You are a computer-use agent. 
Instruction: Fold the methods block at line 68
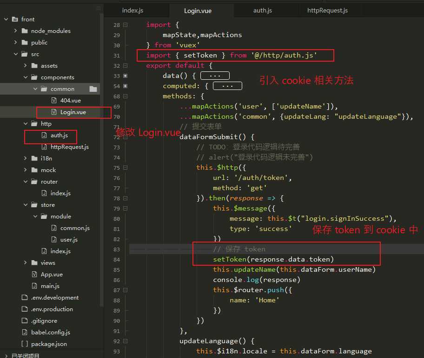125,96
